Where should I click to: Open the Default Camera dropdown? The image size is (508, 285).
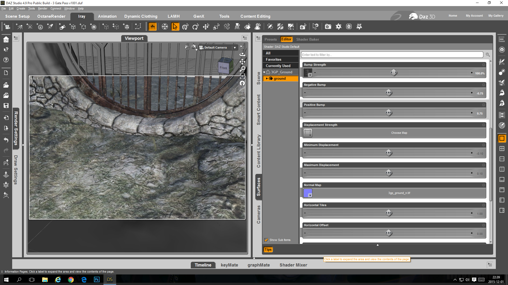click(235, 47)
